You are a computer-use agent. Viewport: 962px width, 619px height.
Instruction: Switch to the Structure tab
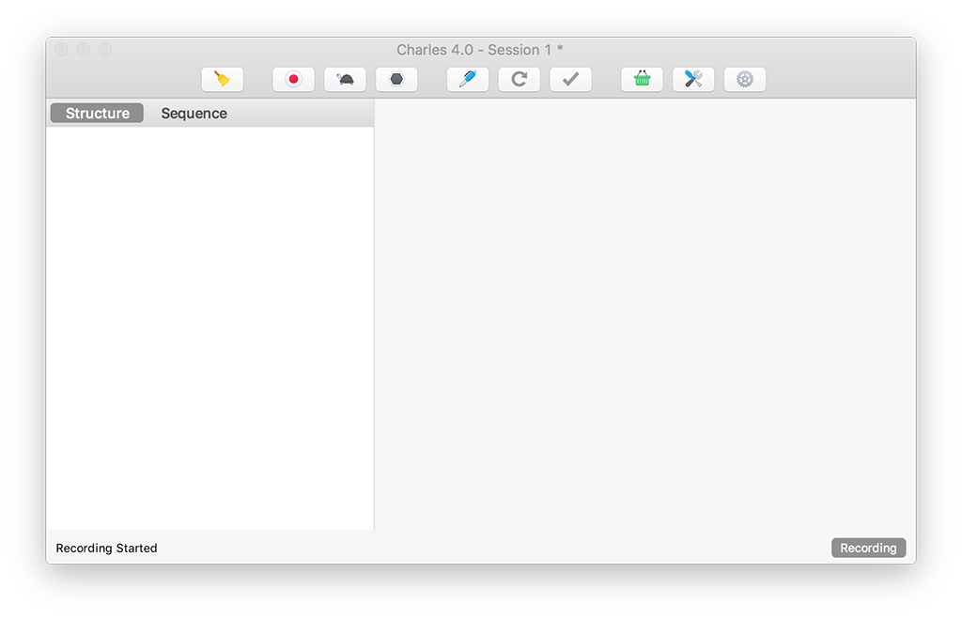click(x=98, y=114)
